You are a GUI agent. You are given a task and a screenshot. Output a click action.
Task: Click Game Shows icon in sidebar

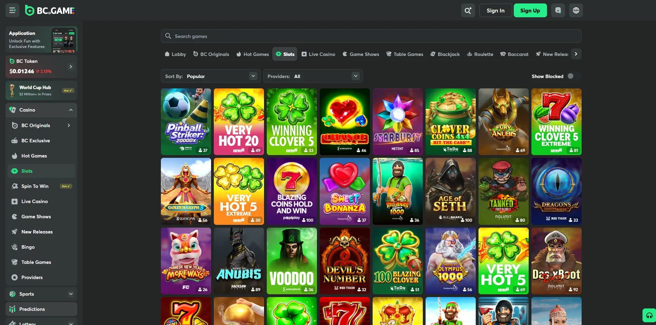tap(15, 217)
